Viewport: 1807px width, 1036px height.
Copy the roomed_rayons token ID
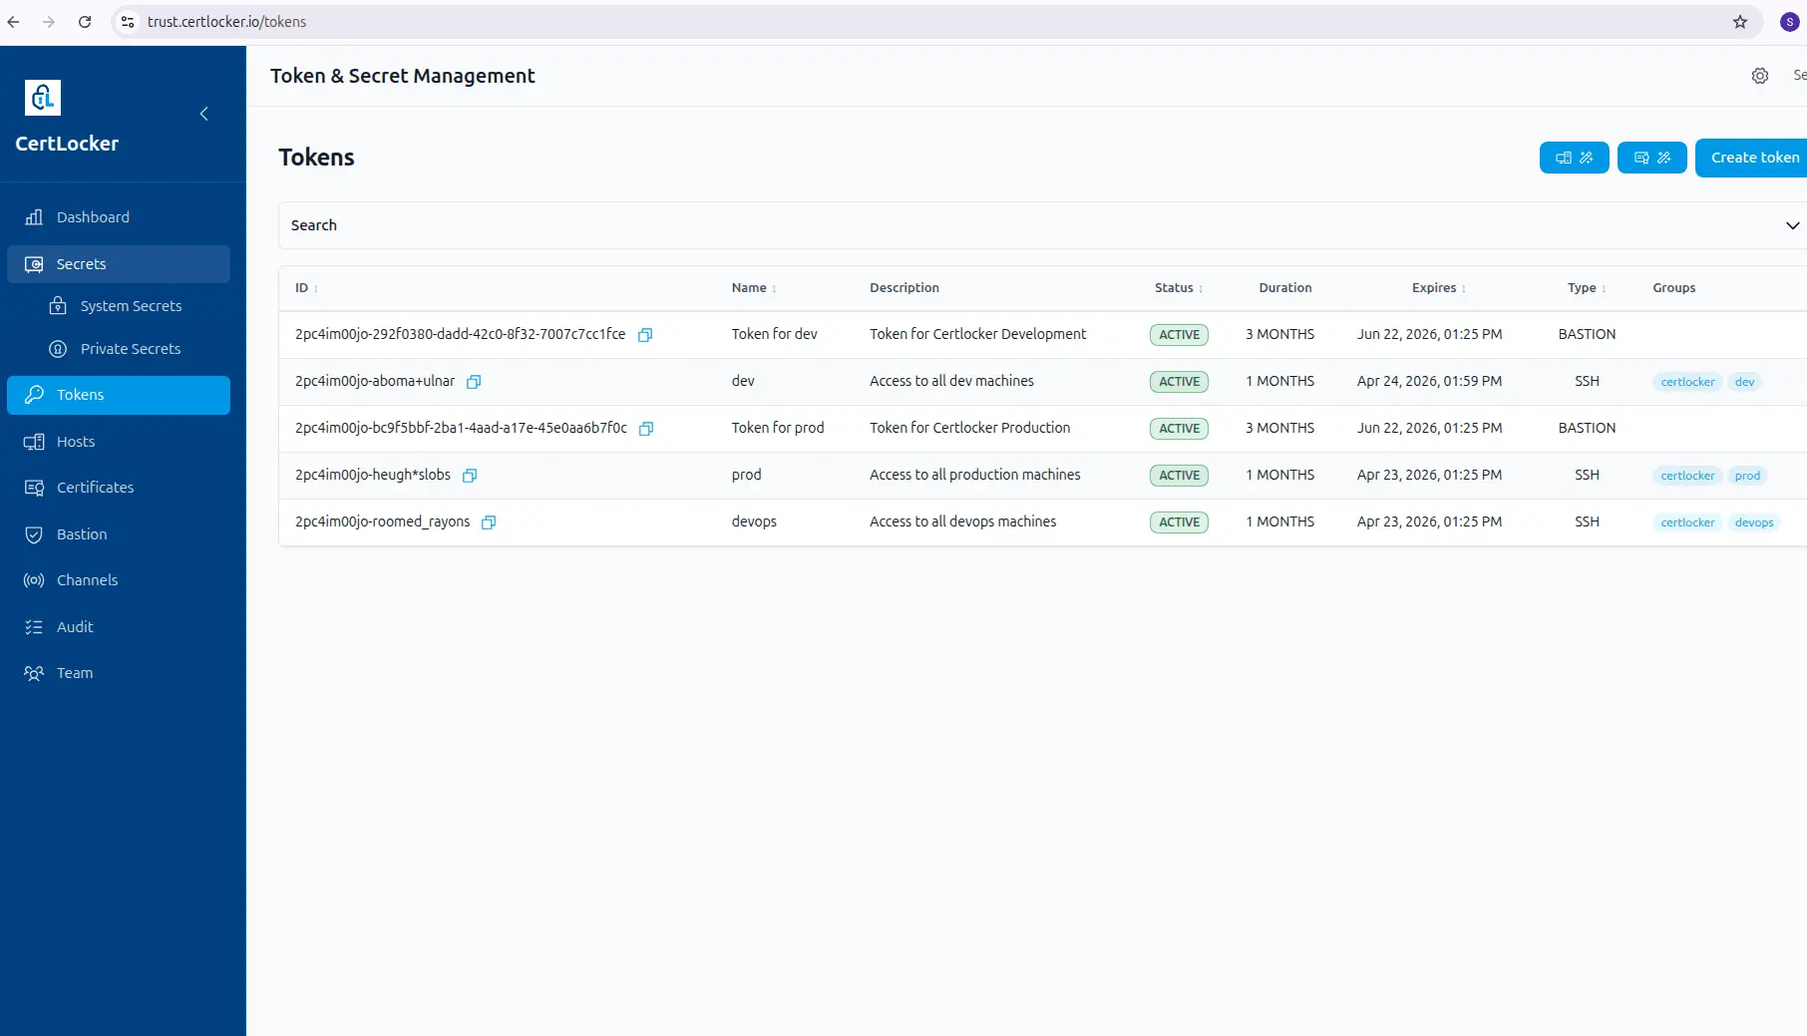point(489,522)
